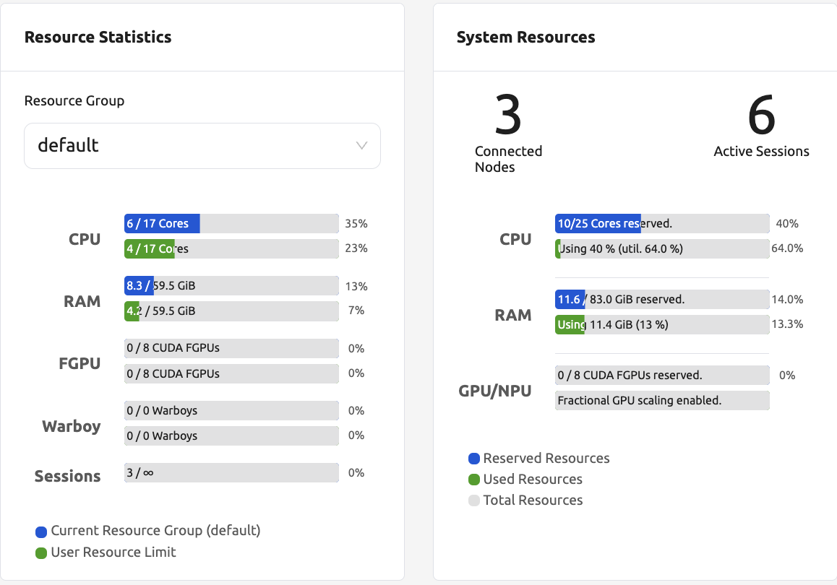Select the 6 / 17 Cores CPU bar
The height and width of the screenshot is (585, 837).
(x=231, y=224)
